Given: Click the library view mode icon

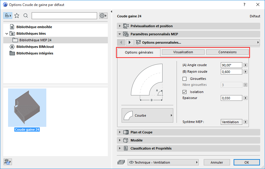Looking at the screenshot, I should 8,16.
